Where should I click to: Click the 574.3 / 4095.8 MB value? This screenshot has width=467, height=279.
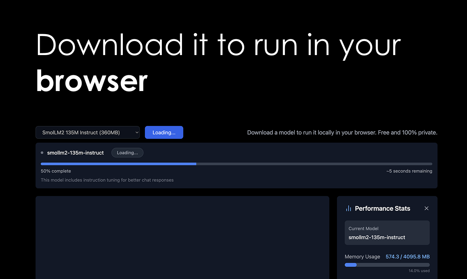point(407,257)
